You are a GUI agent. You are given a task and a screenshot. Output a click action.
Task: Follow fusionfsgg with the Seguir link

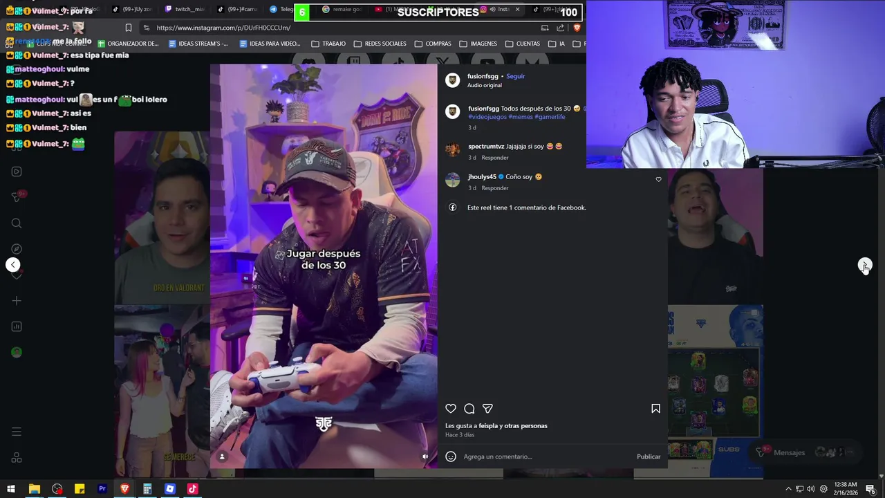516,76
